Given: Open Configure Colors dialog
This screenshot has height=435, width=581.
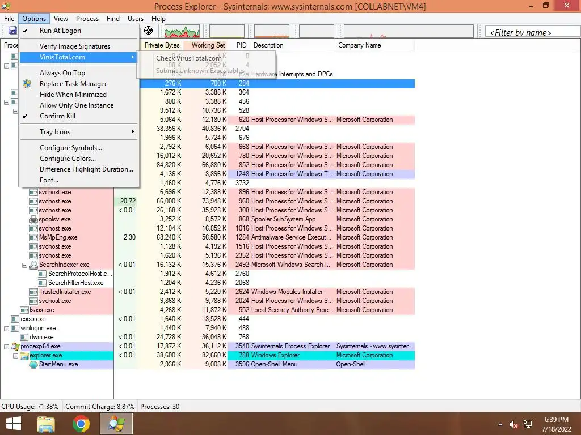Looking at the screenshot, I should (78, 159).
